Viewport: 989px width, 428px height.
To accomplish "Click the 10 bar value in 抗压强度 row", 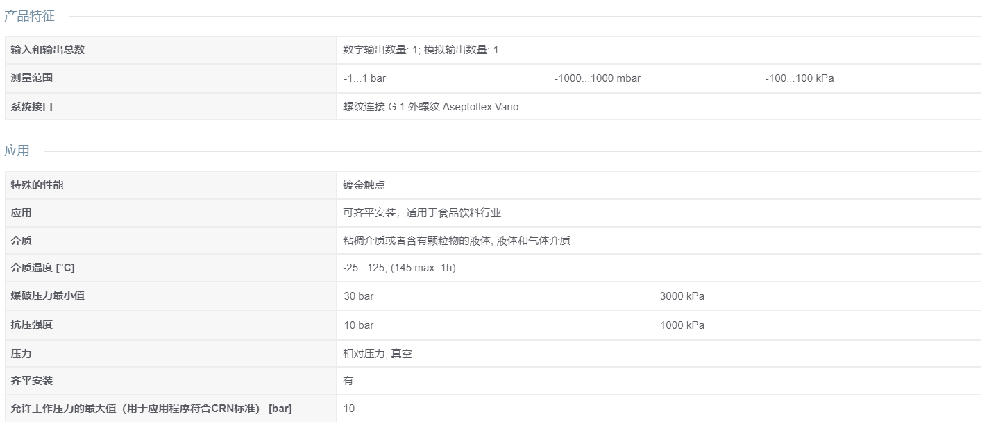I will (x=358, y=325).
